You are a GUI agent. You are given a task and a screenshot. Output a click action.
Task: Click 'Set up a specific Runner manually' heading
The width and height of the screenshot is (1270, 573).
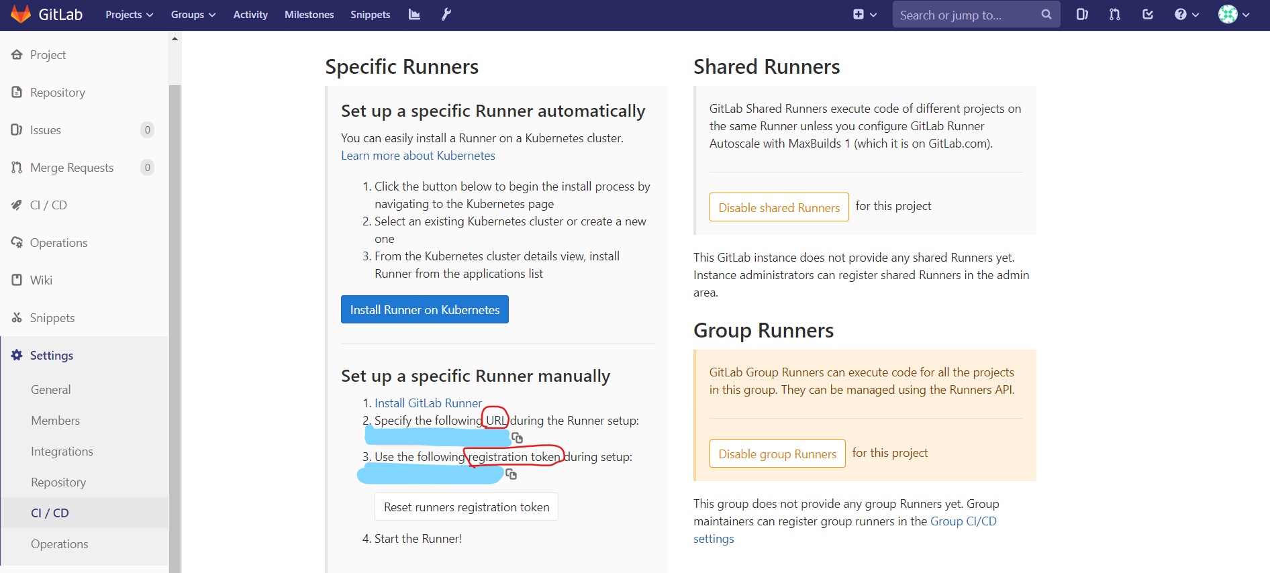[475, 375]
